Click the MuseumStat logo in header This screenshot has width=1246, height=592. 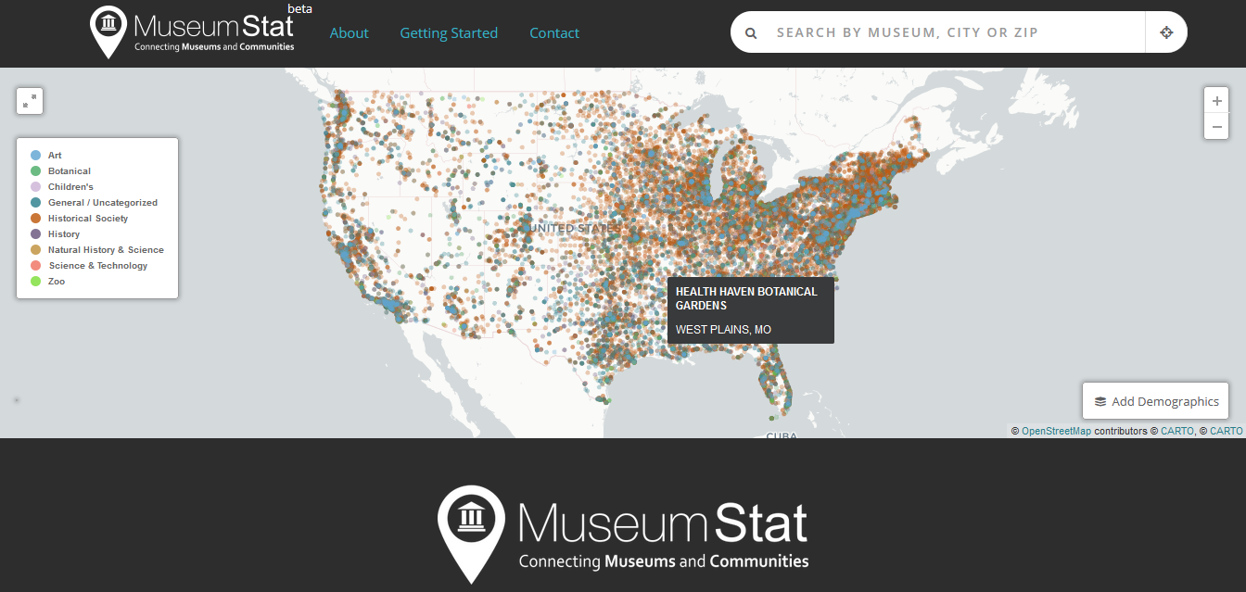pyautogui.click(x=193, y=32)
